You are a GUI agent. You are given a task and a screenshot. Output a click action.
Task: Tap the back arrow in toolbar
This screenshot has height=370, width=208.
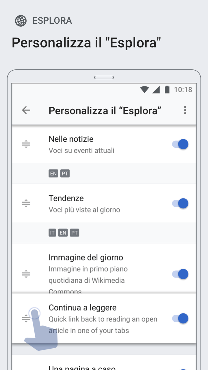(26, 110)
